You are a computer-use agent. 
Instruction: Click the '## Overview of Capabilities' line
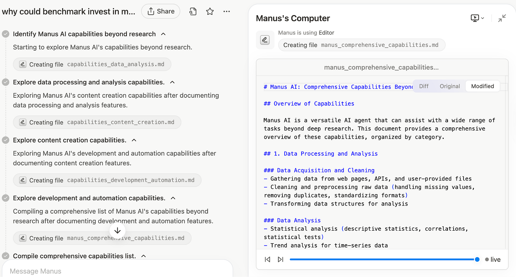point(309,104)
